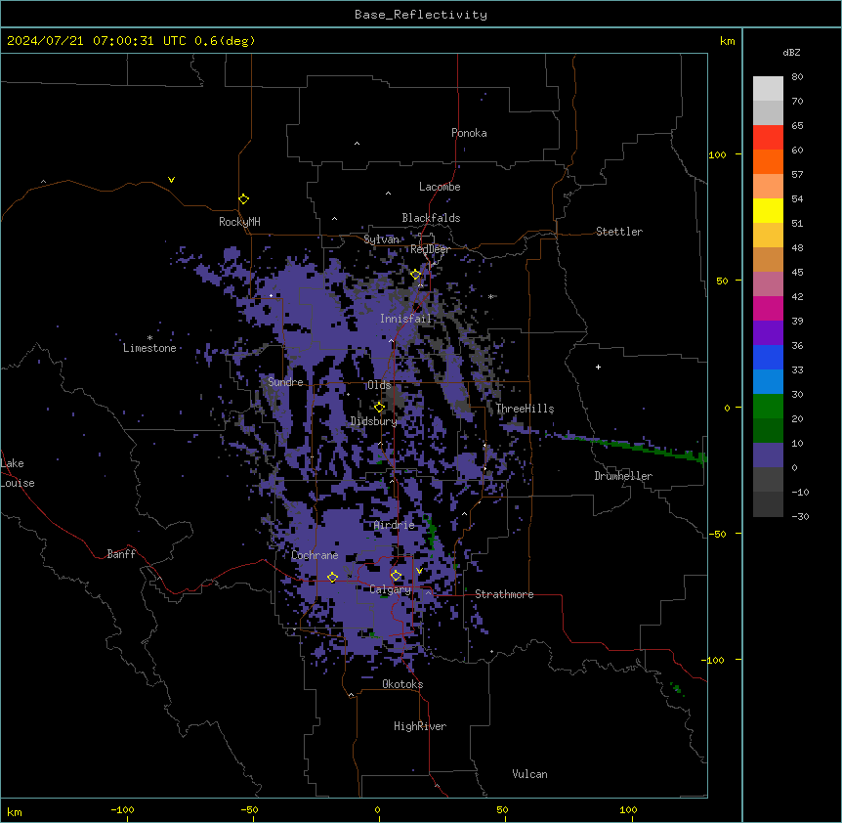
Task: Click the Base_Reflectivity title
Action: [x=421, y=15]
